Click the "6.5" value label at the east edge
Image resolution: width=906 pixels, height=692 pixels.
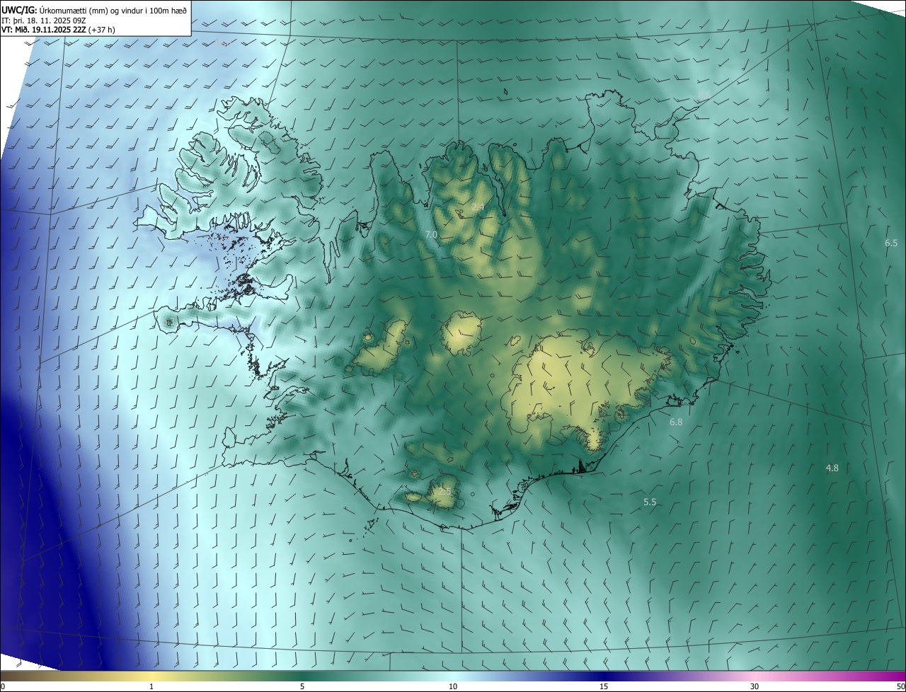[x=891, y=243]
